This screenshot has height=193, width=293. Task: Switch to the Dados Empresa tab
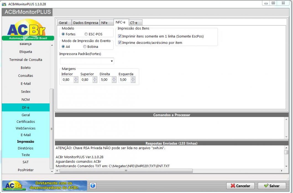point(86,23)
